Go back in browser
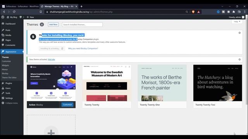 coord(4,12)
